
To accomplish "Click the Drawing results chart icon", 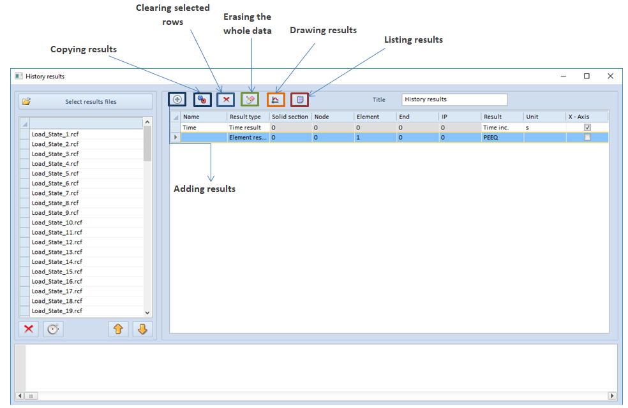I will click(x=275, y=99).
